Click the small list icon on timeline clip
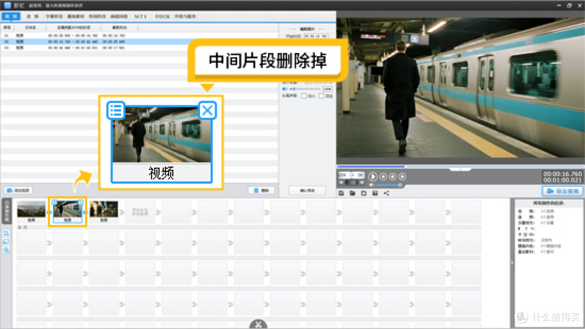 pyautogui.click(x=55, y=202)
